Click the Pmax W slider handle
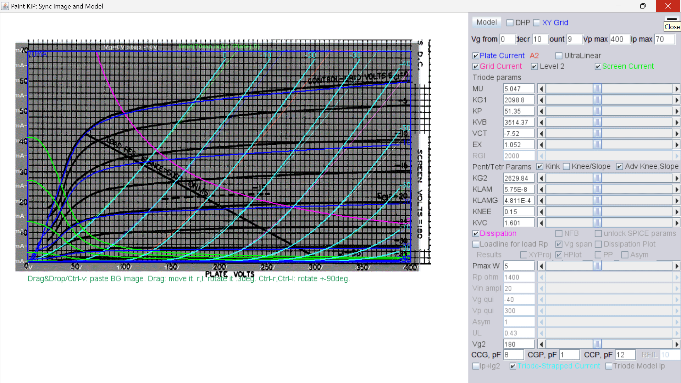This screenshot has width=681, height=383. pos(597,266)
